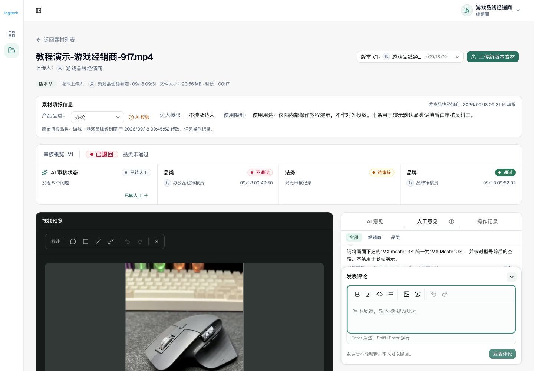
Task: Insert code format in comment editor
Action: coord(379,294)
